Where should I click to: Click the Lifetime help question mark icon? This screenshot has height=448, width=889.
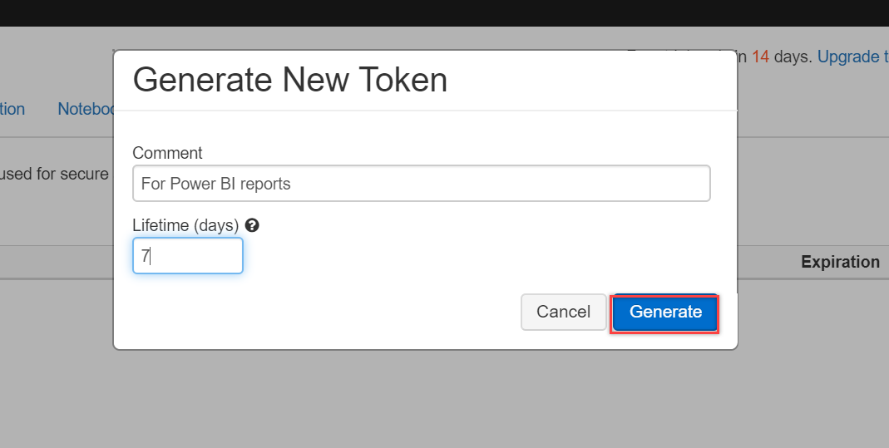pos(252,225)
